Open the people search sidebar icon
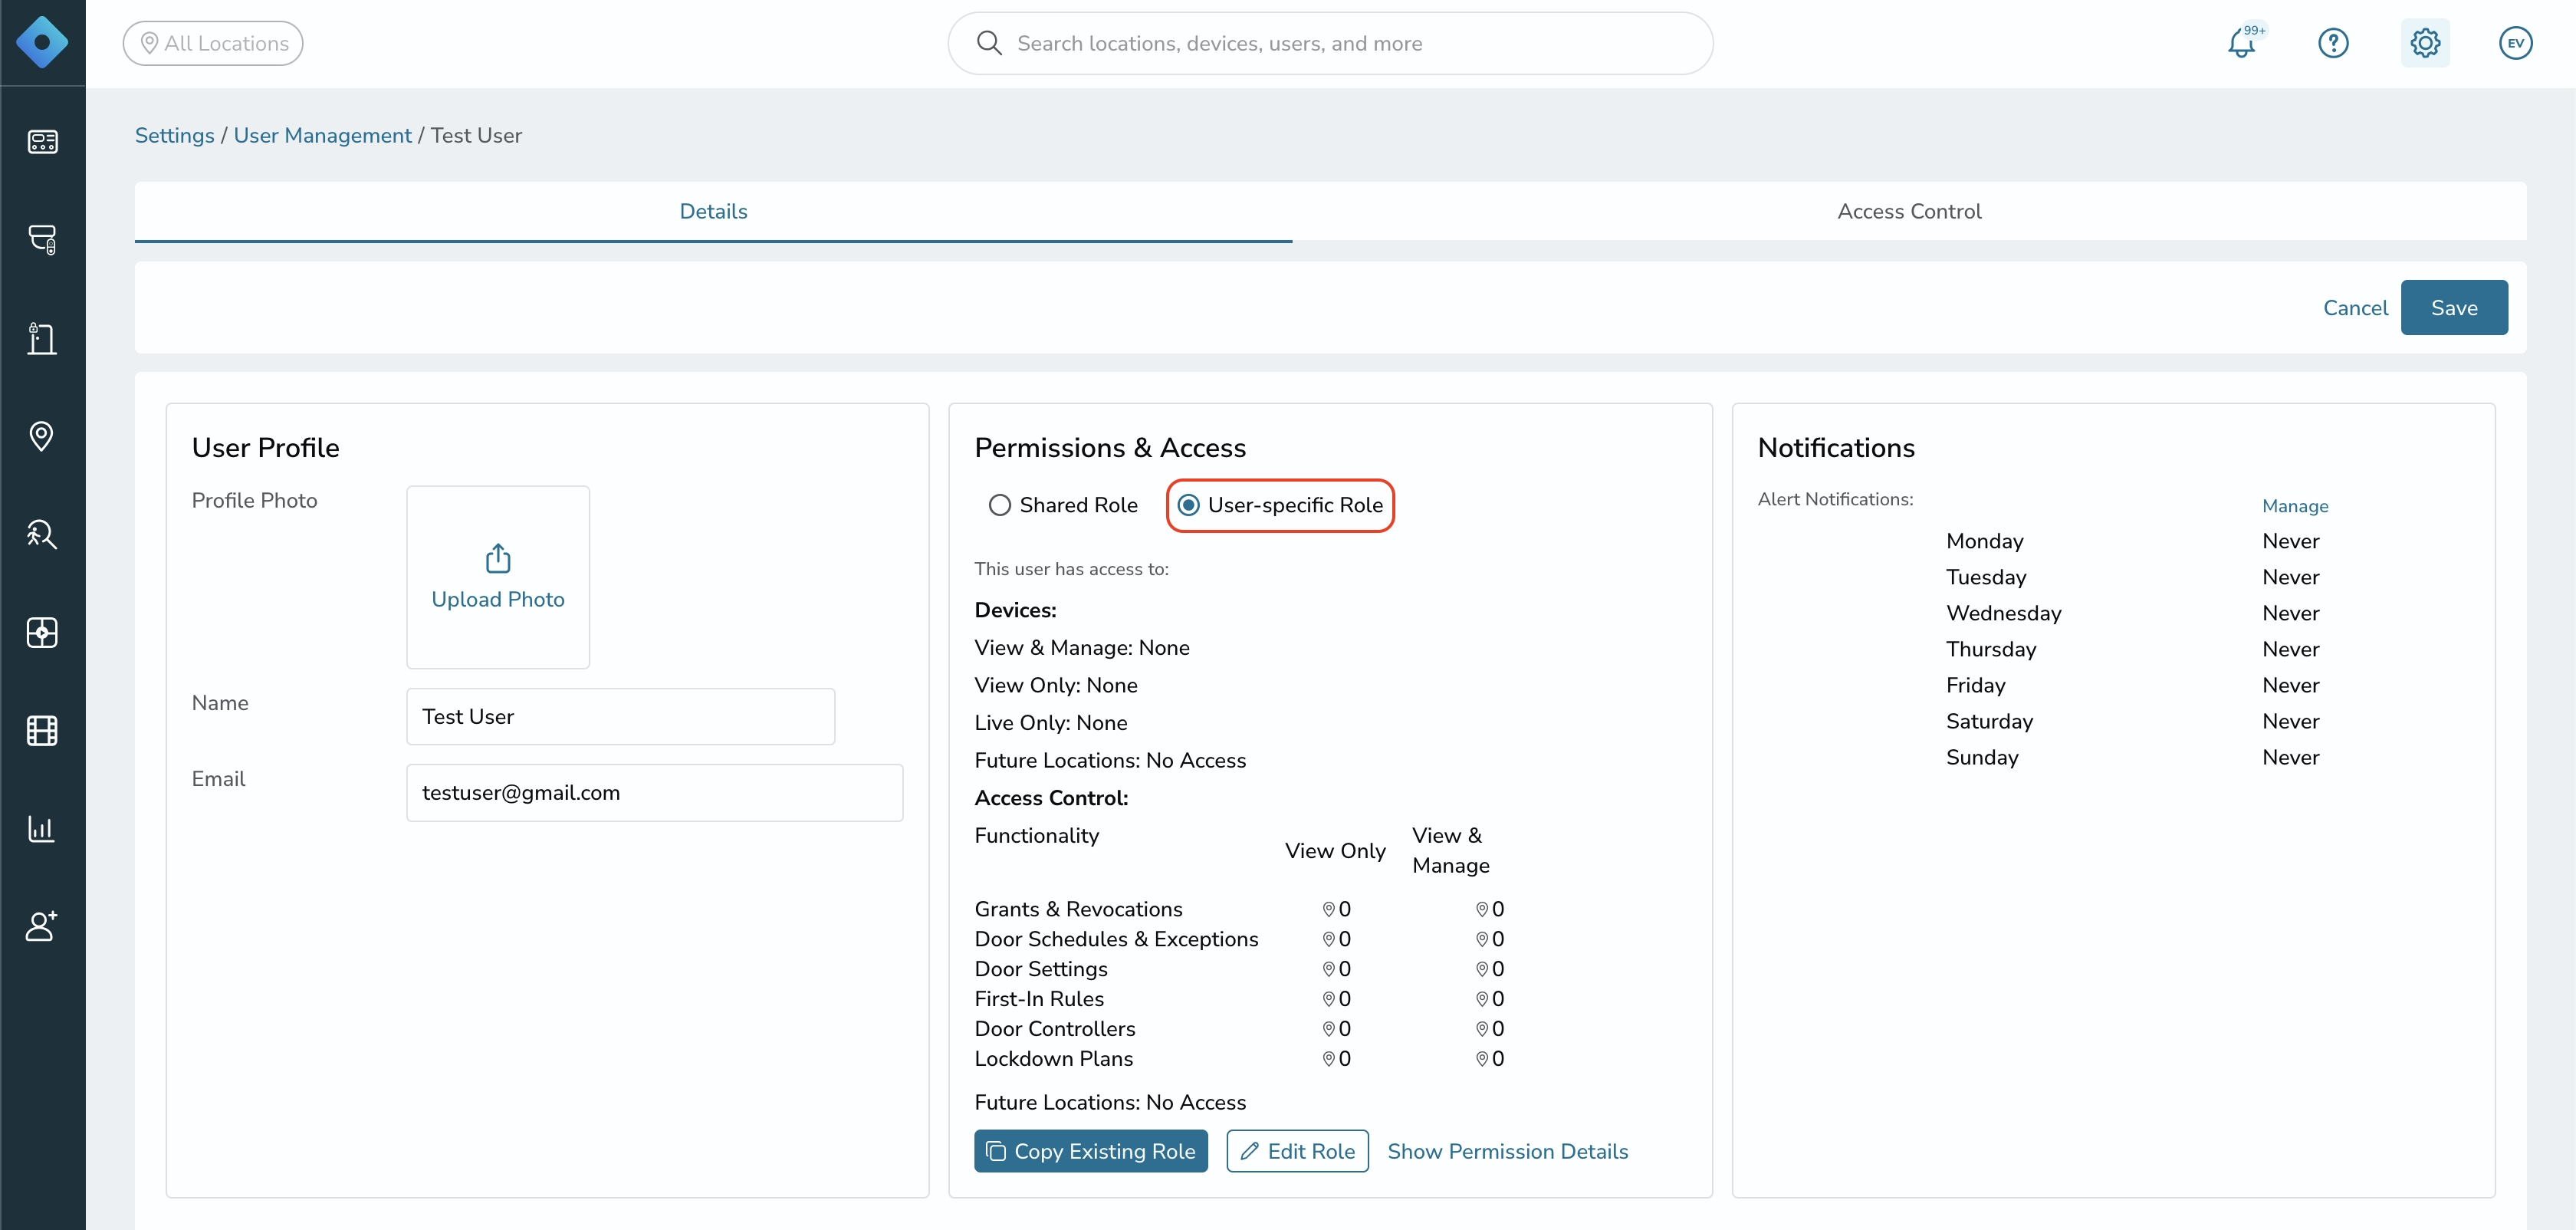2576x1230 pixels. (42, 534)
